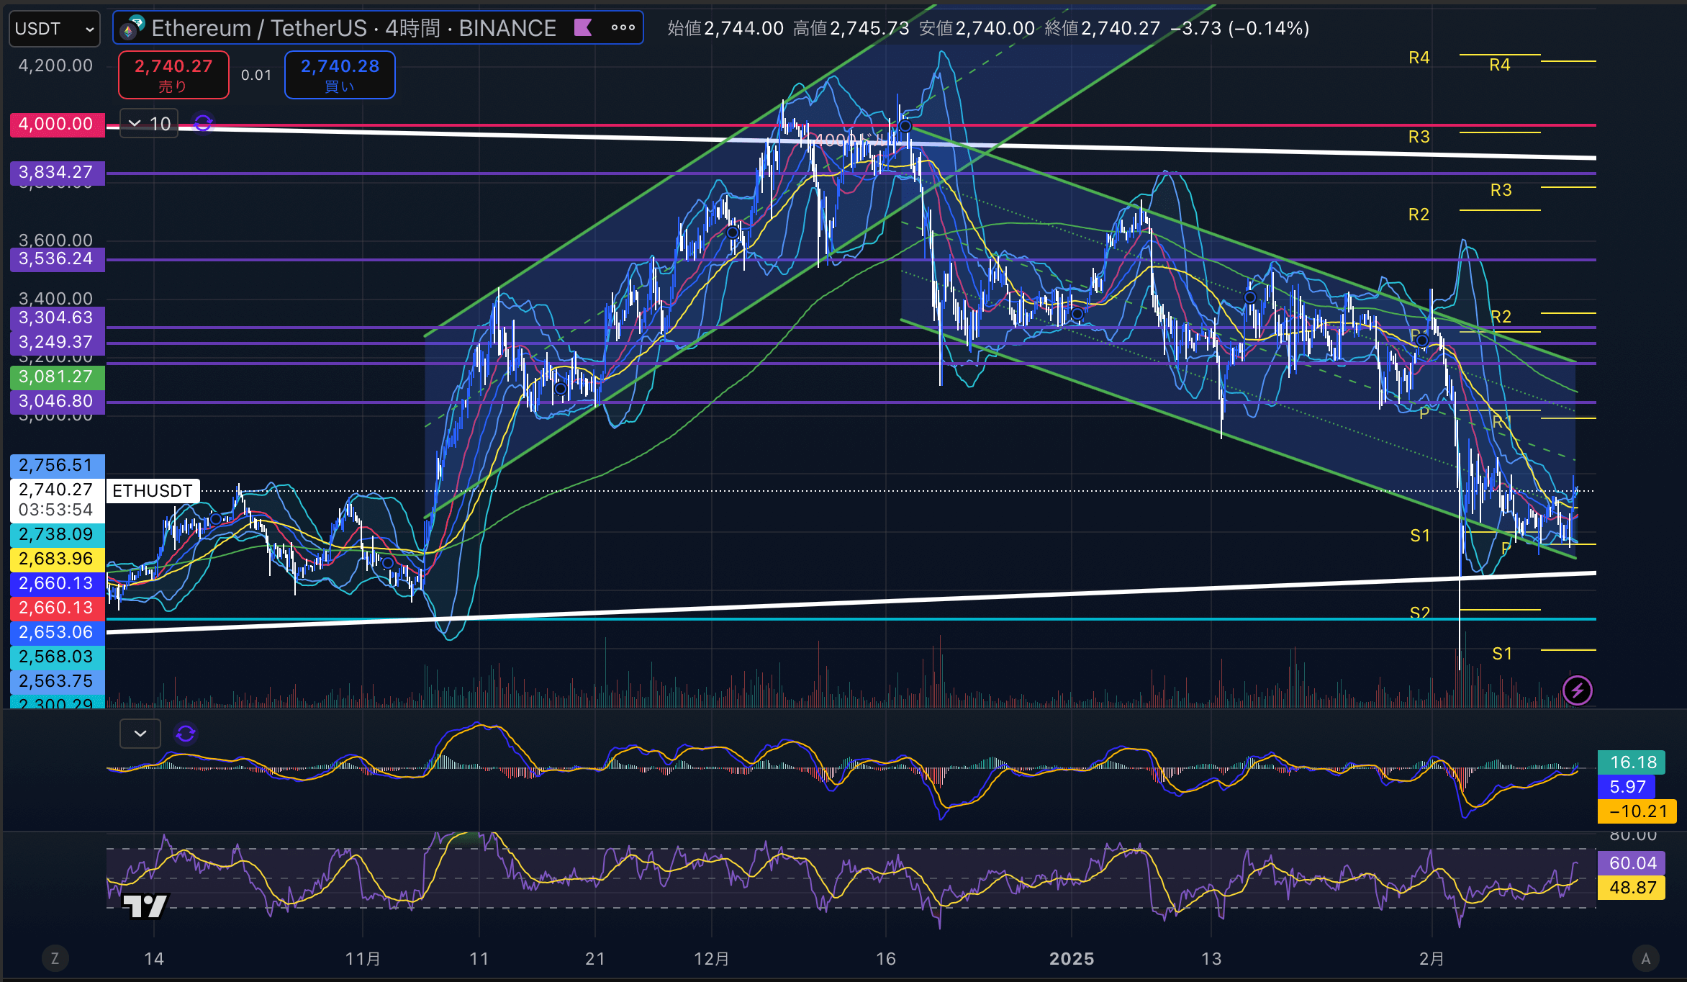Select the 2,738.09 price label

[x=57, y=534]
